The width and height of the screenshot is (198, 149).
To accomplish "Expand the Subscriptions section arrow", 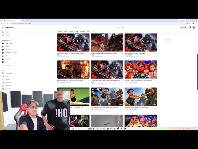I will coord(11,40).
